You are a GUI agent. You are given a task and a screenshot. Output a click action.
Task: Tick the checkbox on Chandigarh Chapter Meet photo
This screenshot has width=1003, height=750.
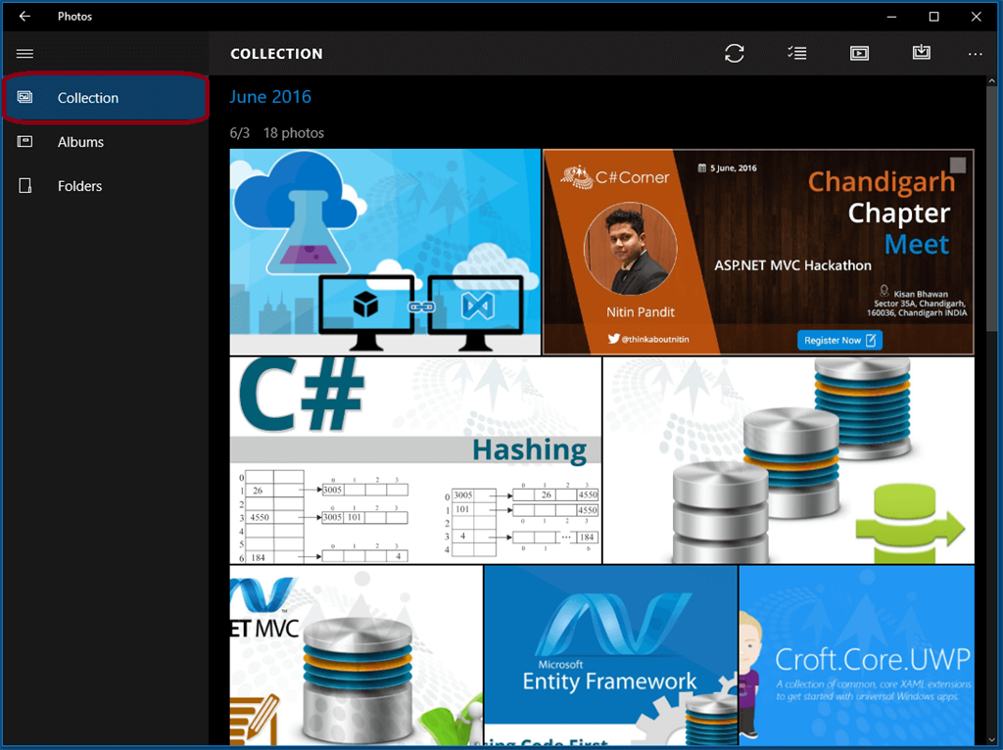[x=958, y=164]
